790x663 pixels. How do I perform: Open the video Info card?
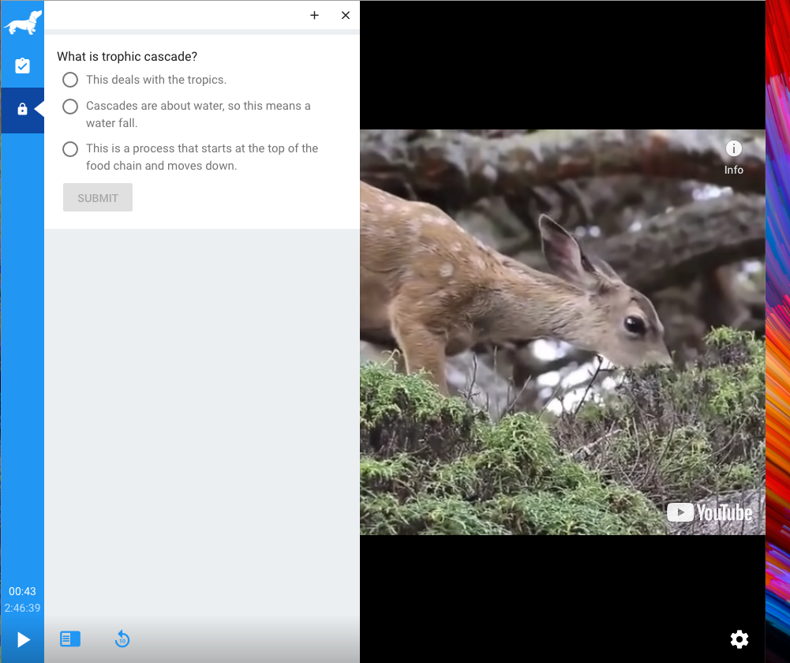[734, 158]
